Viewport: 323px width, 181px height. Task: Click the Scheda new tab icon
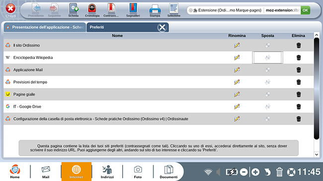74,10
